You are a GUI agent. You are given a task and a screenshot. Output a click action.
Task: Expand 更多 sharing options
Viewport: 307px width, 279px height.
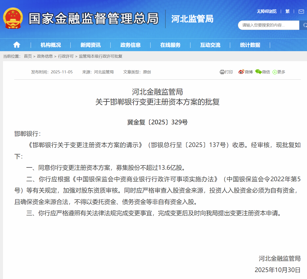(x=279, y=72)
